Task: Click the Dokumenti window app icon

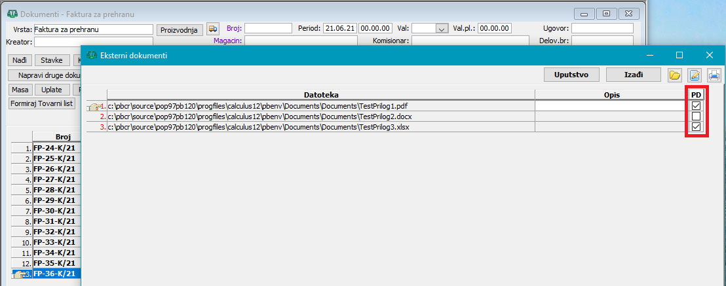Action: point(12,14)
